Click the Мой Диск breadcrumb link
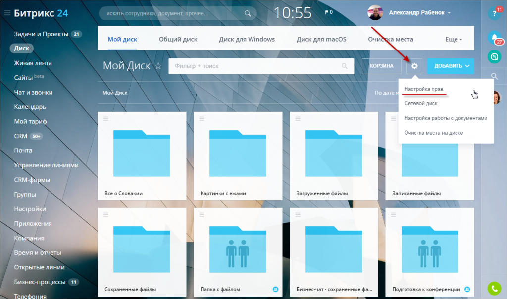 click(x=115, y=93)
